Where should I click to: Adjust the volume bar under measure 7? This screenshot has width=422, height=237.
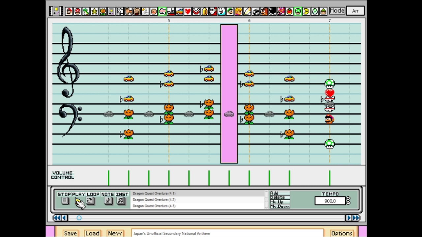pyautogui.click(x=330, y=178)
